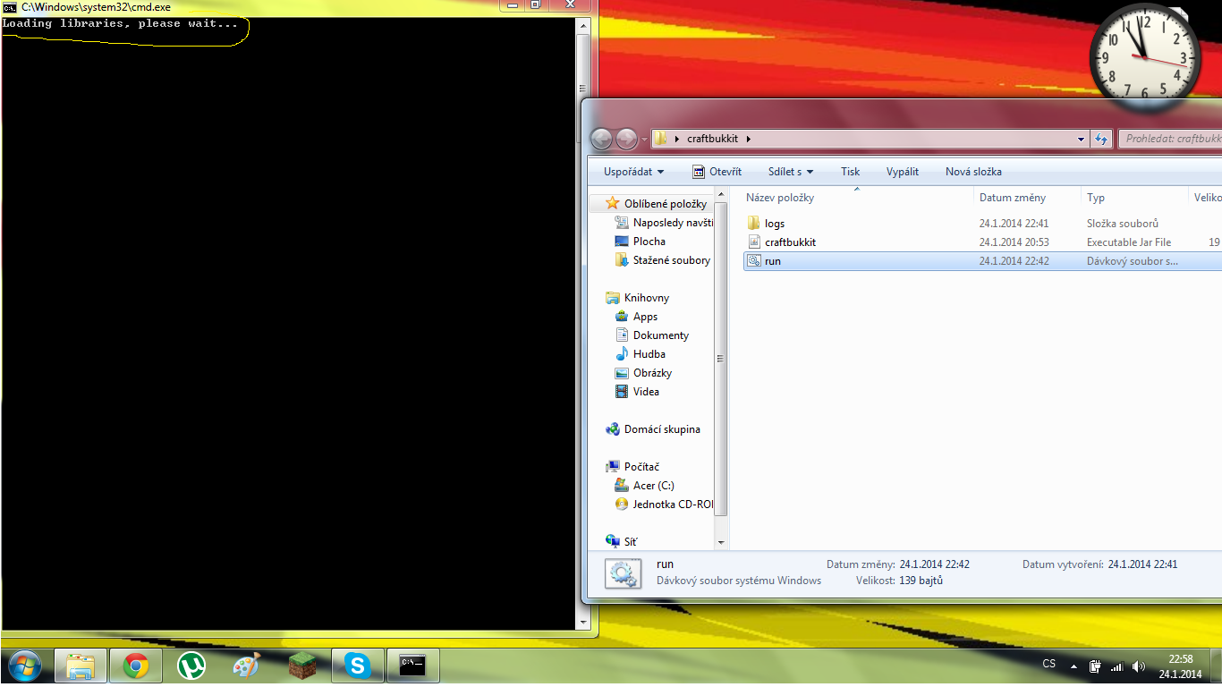Select the craftbukkit jar file
This screenshot has width=1222, height=687.
click(x=790, y=242)
